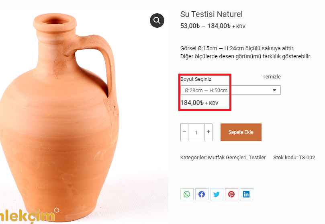
Task: Share the product on Twitter
Action: click(217, 194)
